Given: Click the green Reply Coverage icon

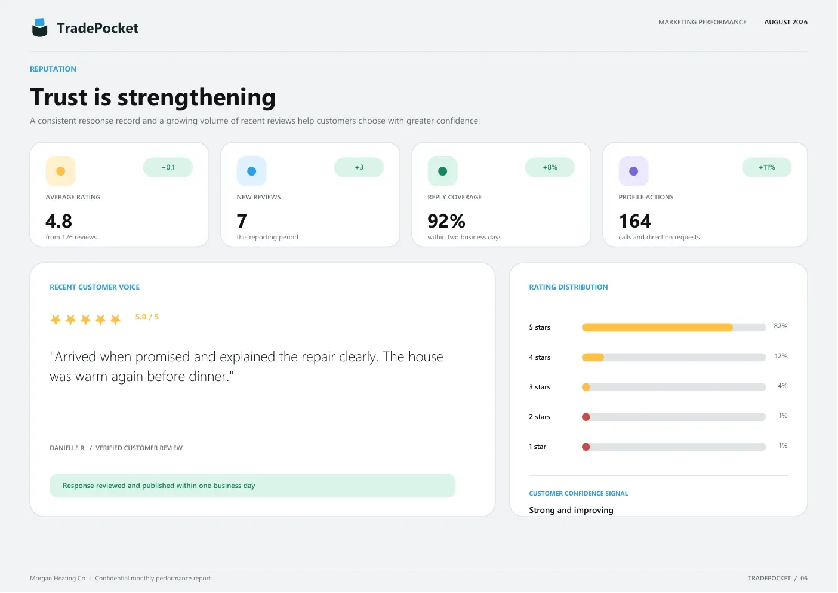Looking at the screenshot, I should pyautogui.click(x=442, y=171).
